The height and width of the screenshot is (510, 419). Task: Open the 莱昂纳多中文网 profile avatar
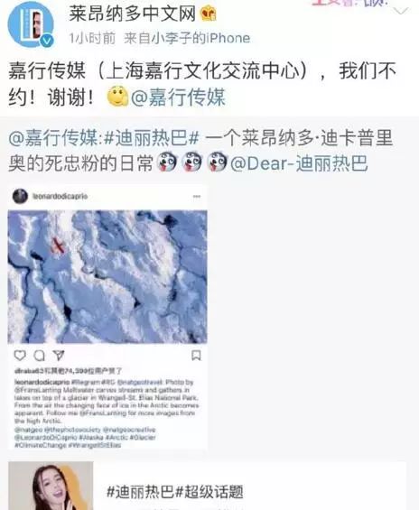coord(31,25)
